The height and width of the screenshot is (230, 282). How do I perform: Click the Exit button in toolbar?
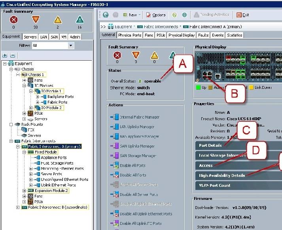[x=243, y=15]
